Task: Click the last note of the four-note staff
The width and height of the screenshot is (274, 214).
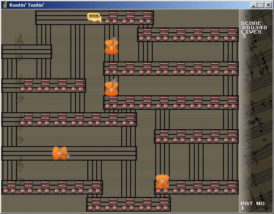Action: [x=77, y=85]
